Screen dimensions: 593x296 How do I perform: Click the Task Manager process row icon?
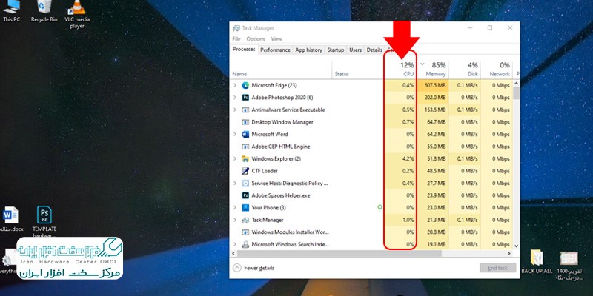[x=245, y=220]
